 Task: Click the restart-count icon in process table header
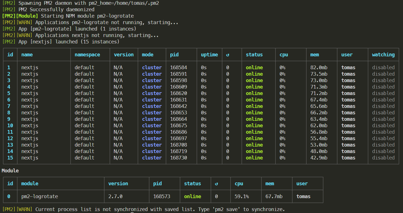pyautogui.click(x=228, y=55)
